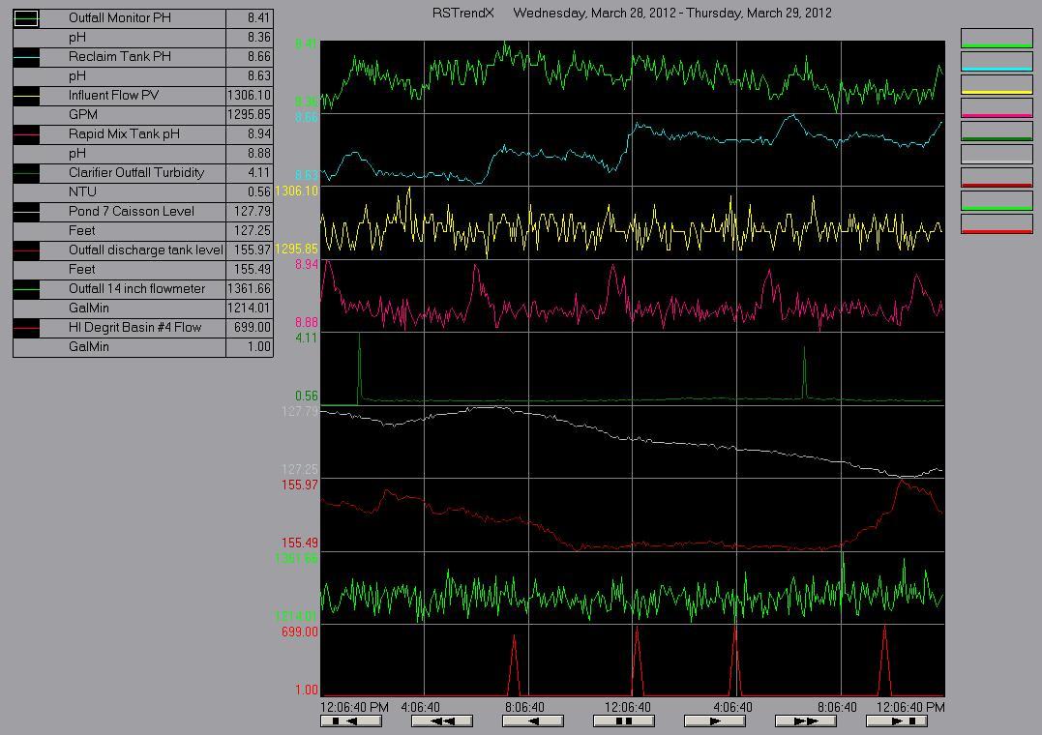Click the Rapid Mix Tank pH legend icon
1042x735 pixels.
coord(26,134)
